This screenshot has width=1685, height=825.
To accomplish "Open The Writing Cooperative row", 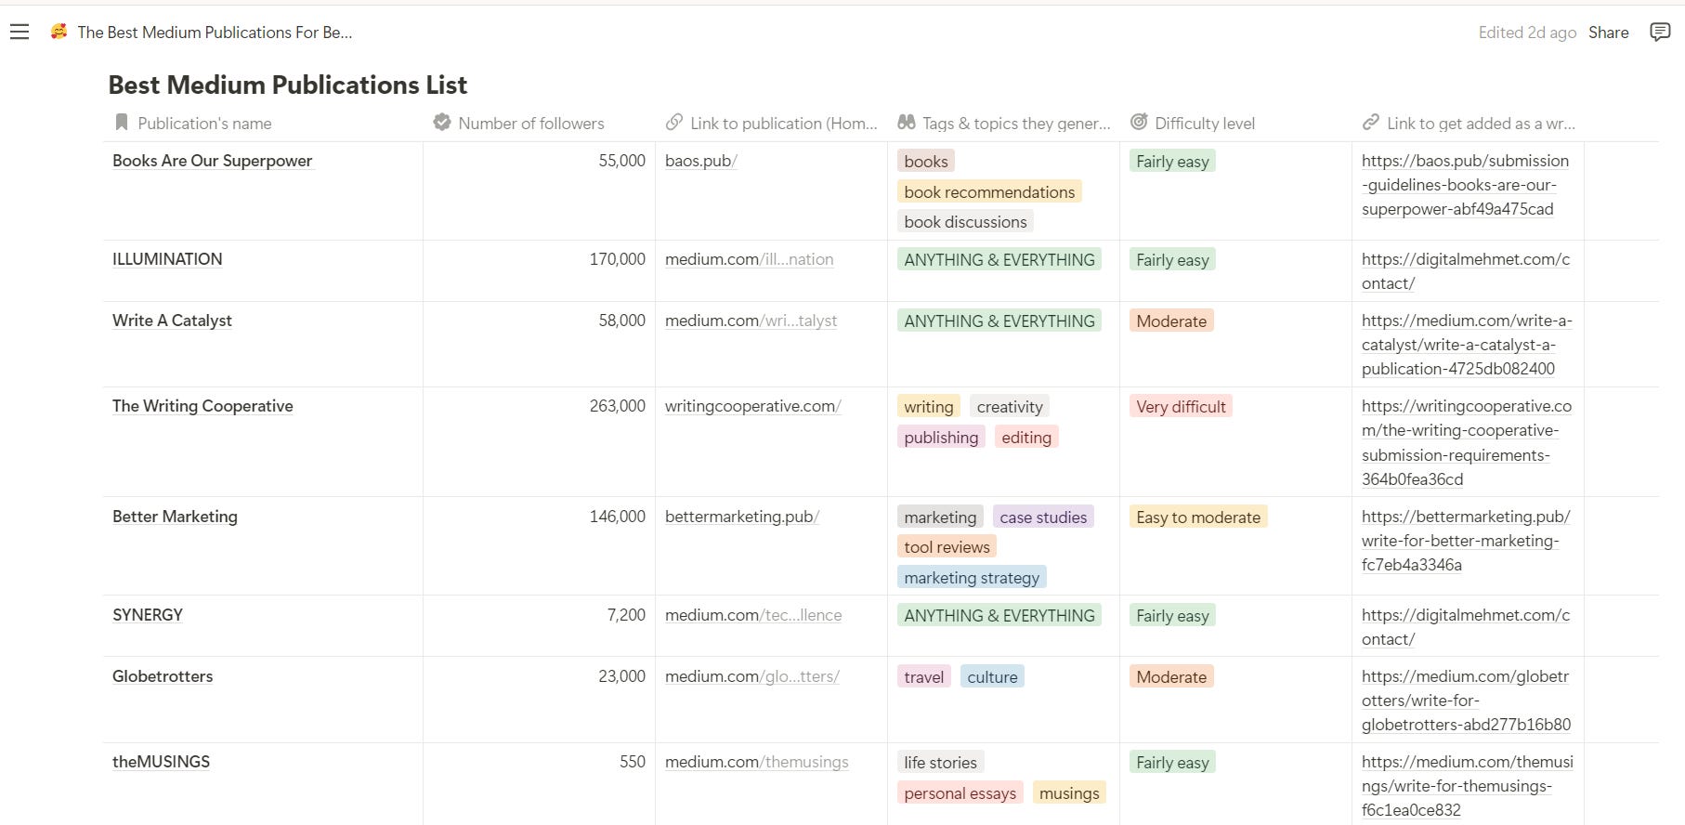I will (x=202, y=406).
